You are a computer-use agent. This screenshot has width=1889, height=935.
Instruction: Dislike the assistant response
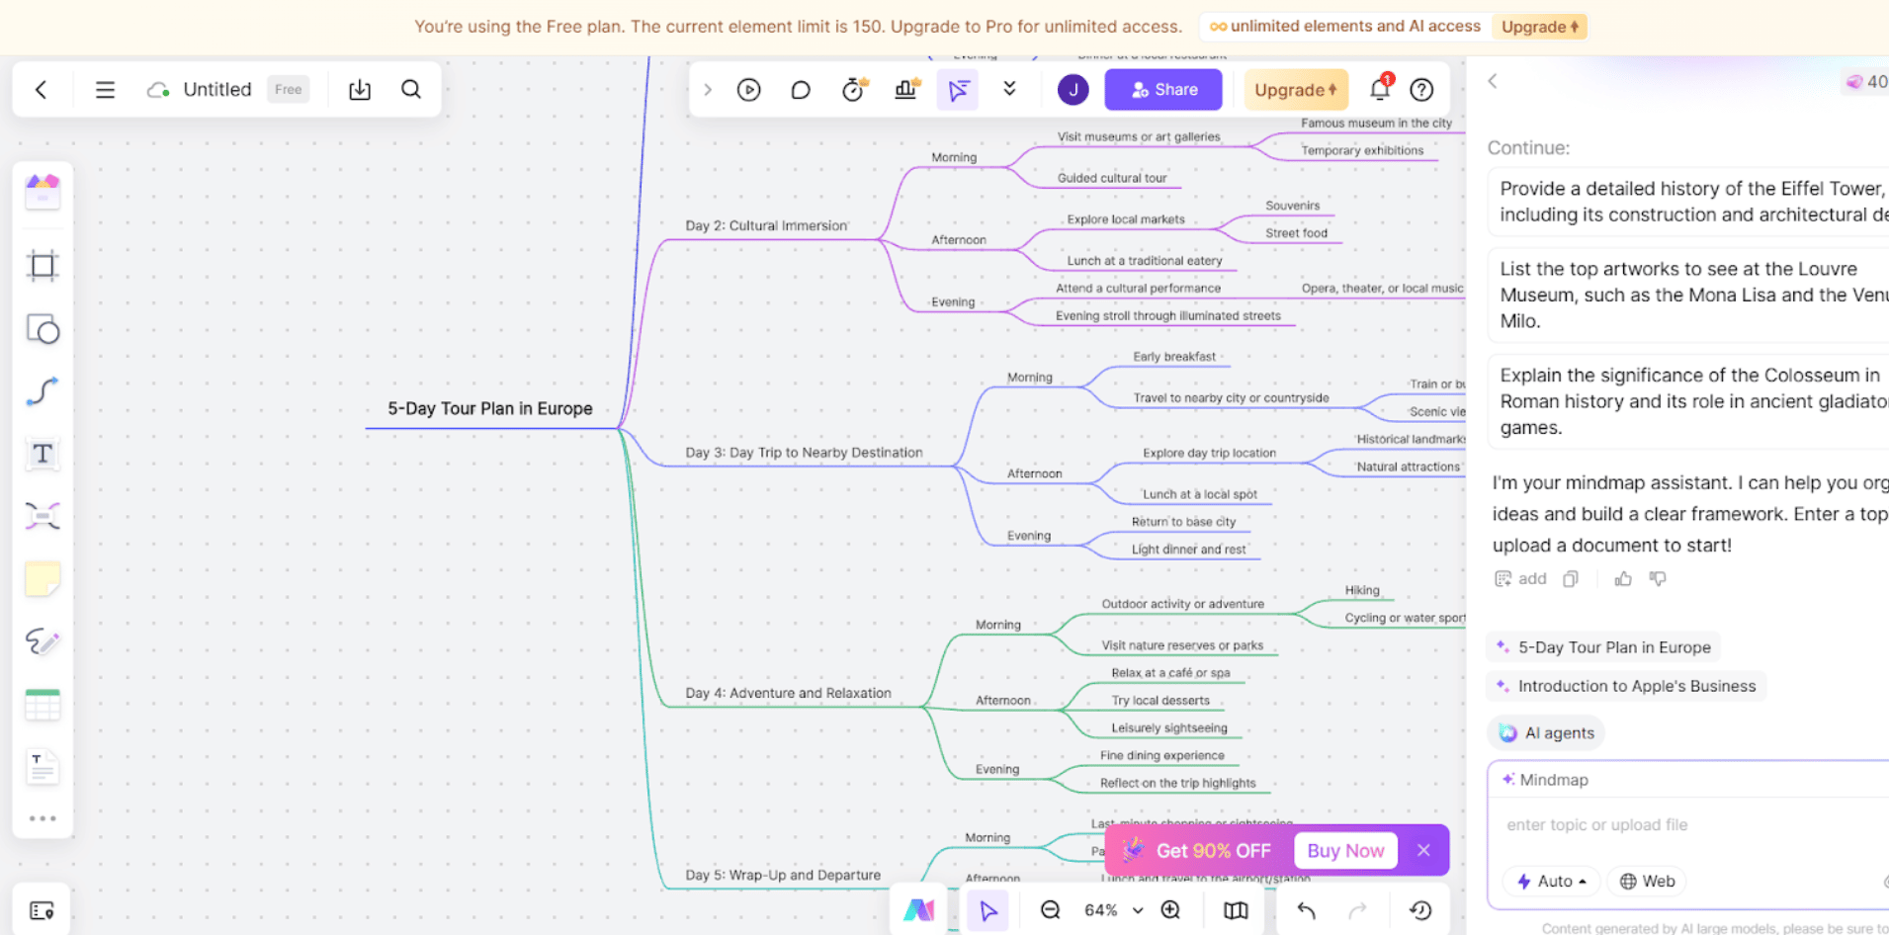point(1658,579)
